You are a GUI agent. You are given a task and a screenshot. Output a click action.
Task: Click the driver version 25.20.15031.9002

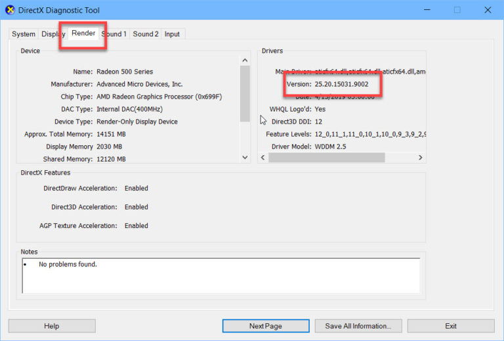point(342,84)
